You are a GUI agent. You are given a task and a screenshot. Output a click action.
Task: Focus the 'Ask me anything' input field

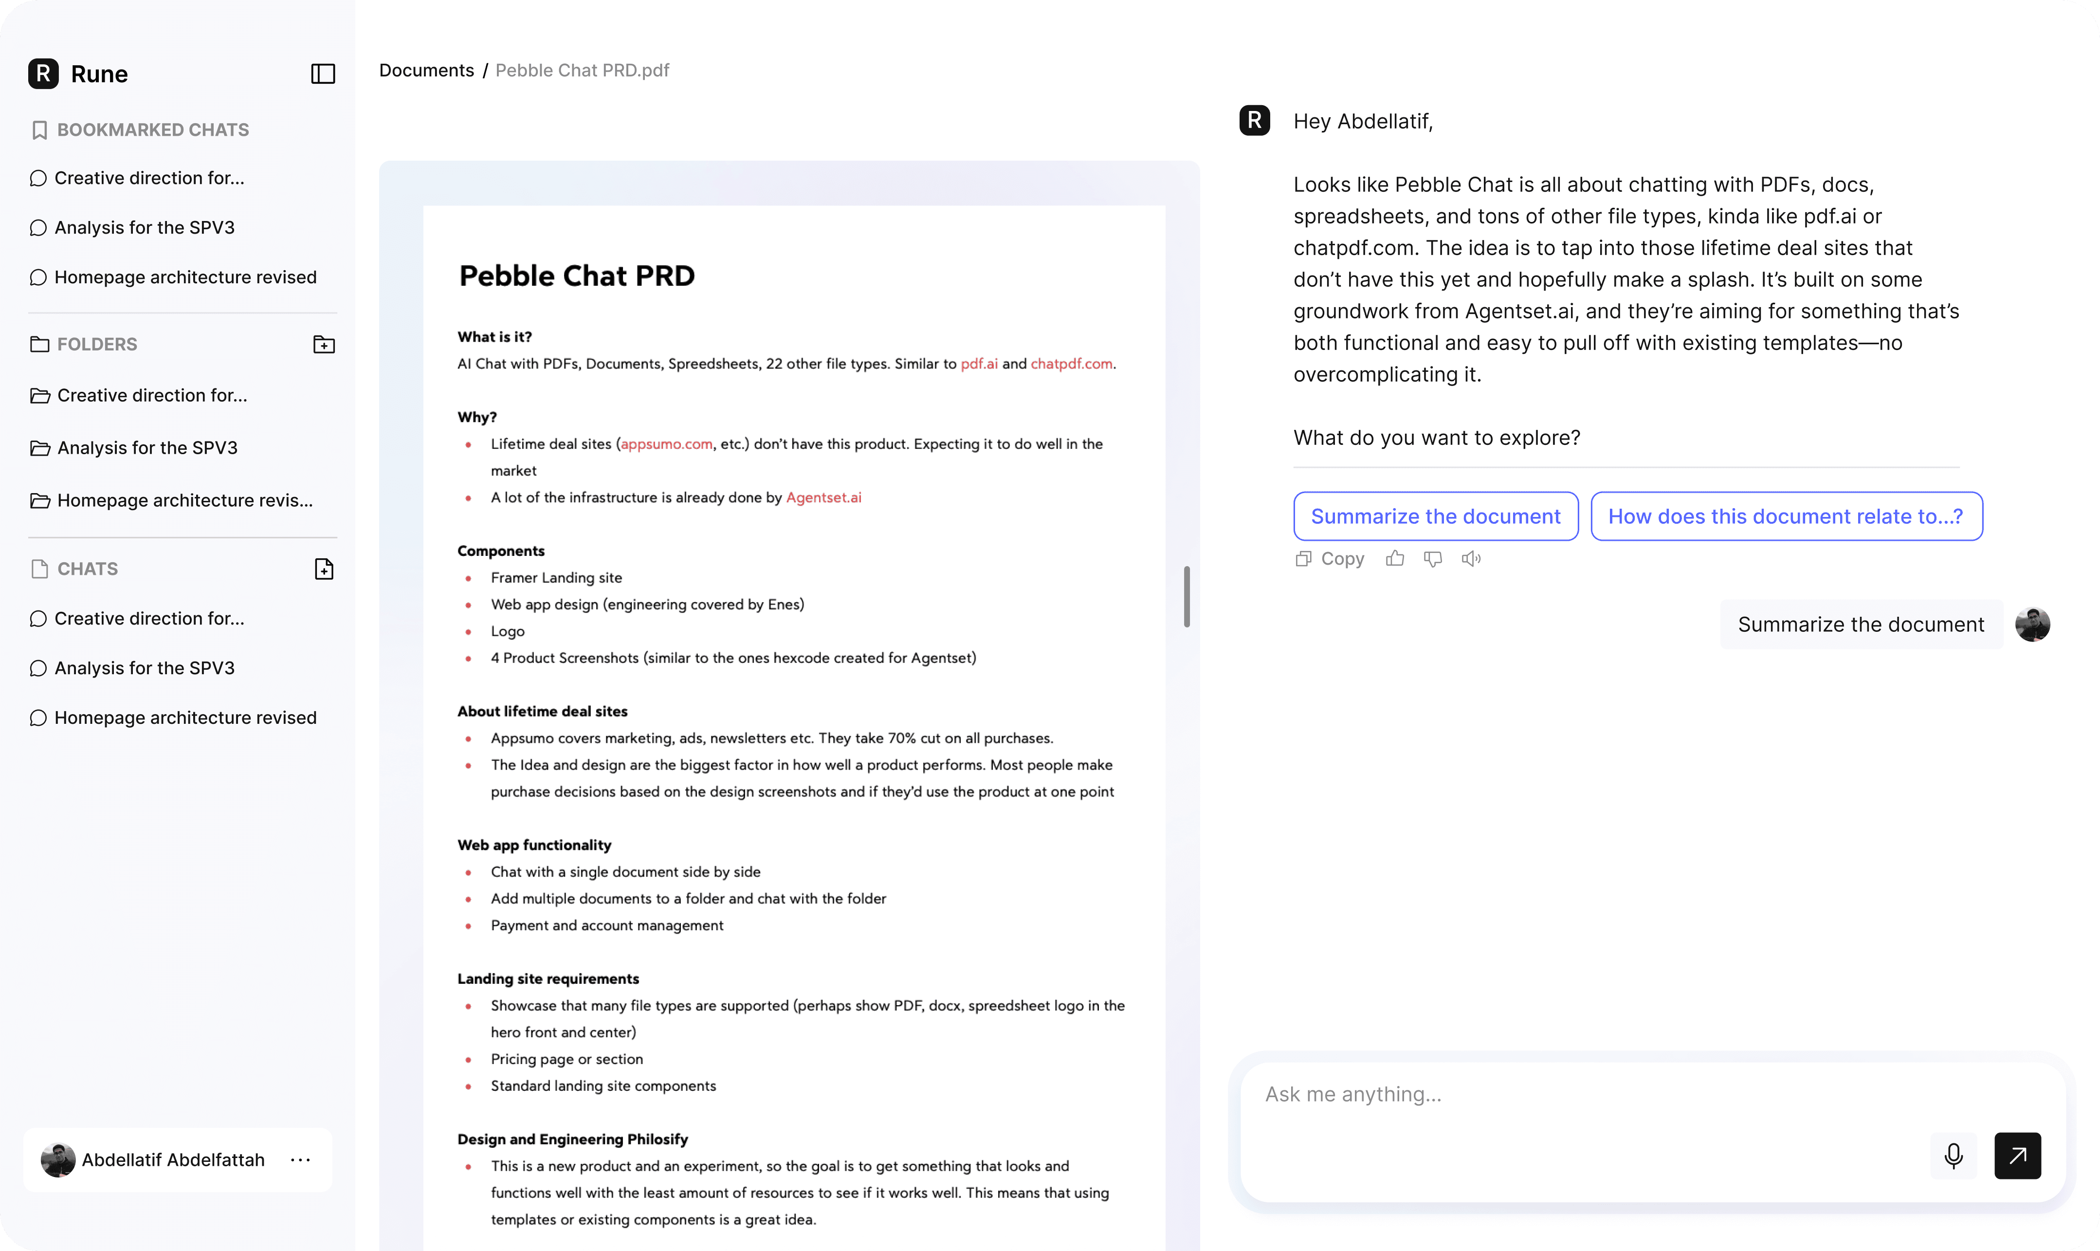(x=1601, y=1093)
